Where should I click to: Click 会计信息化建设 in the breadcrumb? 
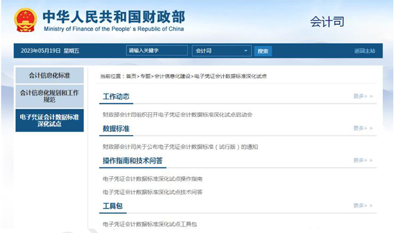coord(172,76)
